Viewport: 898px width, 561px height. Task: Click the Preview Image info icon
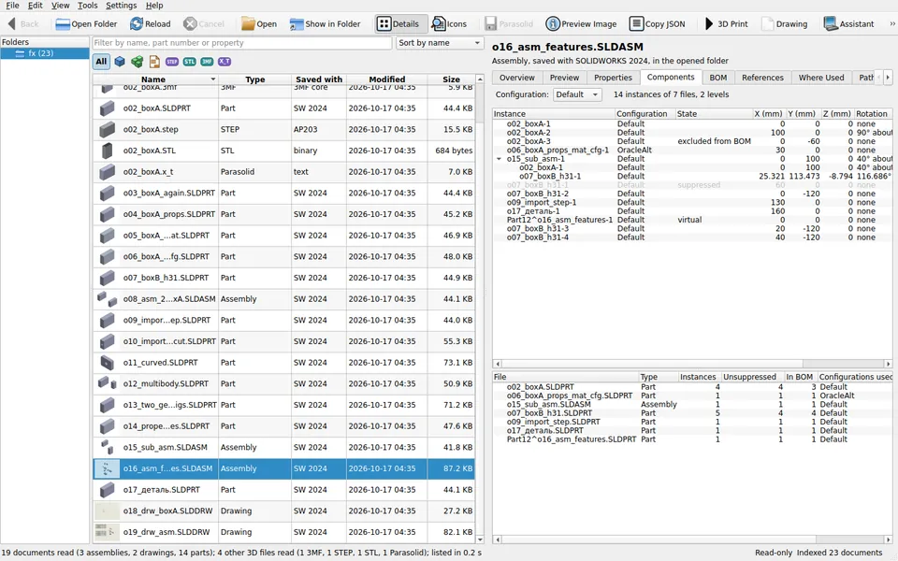(x=553, y=23)
